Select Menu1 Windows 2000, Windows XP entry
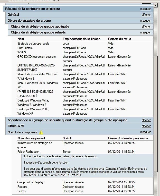 pos(37,85)
